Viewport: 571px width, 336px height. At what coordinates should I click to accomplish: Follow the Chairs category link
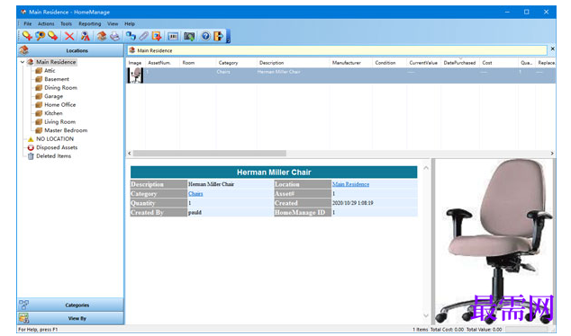[195, 194]
